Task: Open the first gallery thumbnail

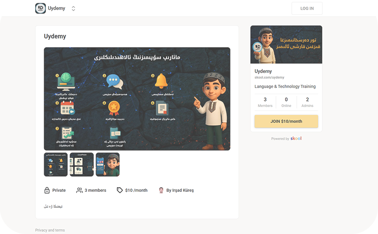Action: coord(56,164)
